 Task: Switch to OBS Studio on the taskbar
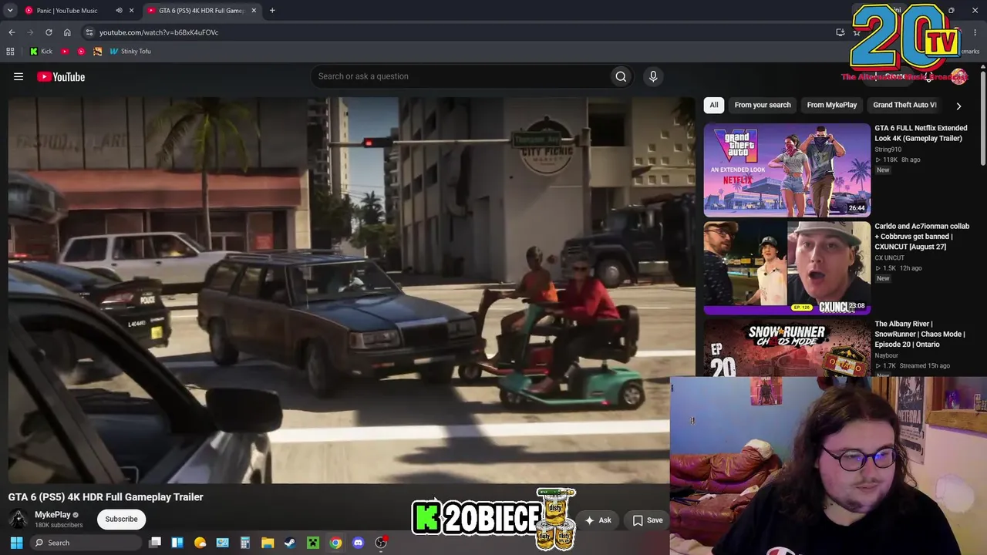coord(381,543)
